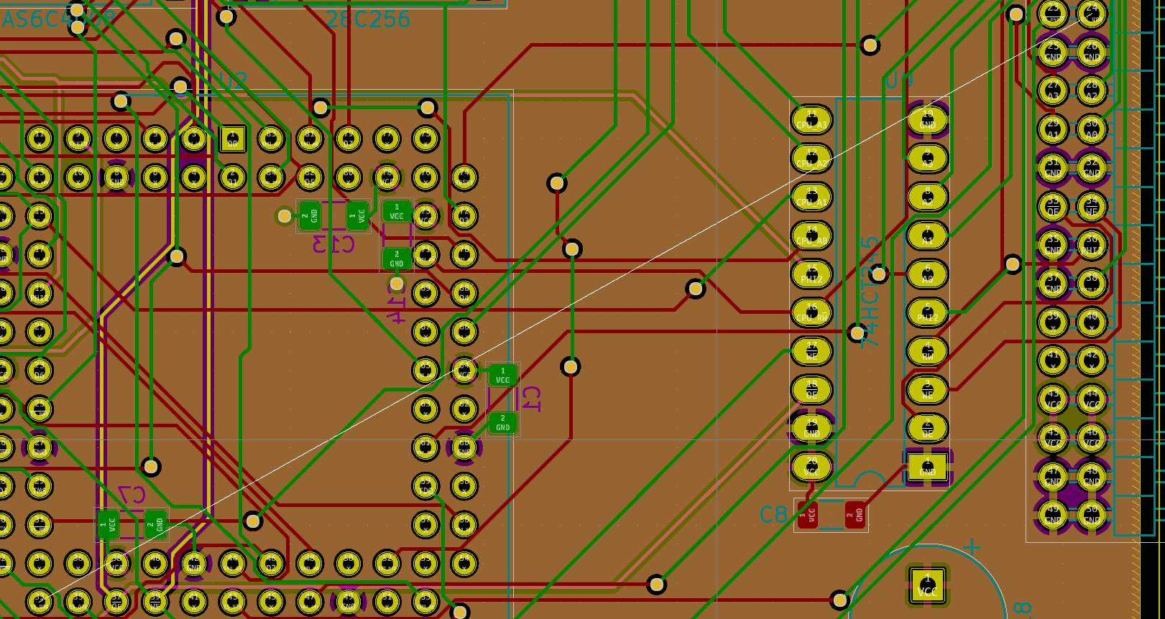Click the C13 reference label

333,244
